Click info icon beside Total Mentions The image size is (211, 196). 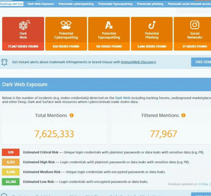point(72,115)
